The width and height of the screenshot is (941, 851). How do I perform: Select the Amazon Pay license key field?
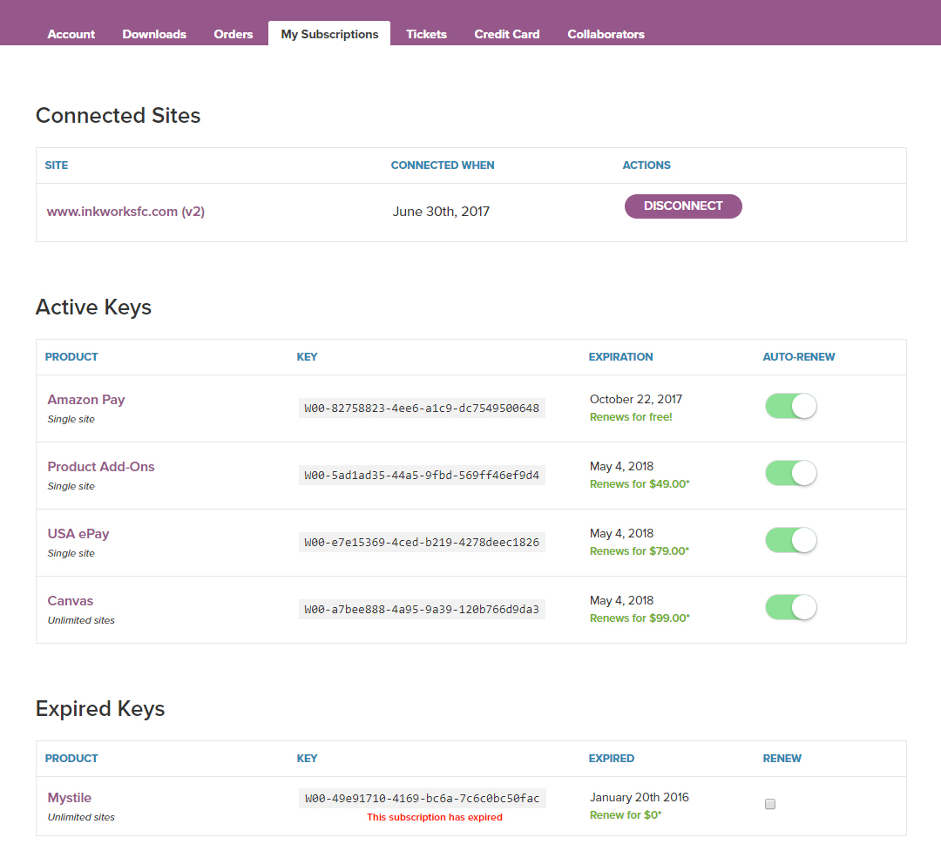pos(422,409)
